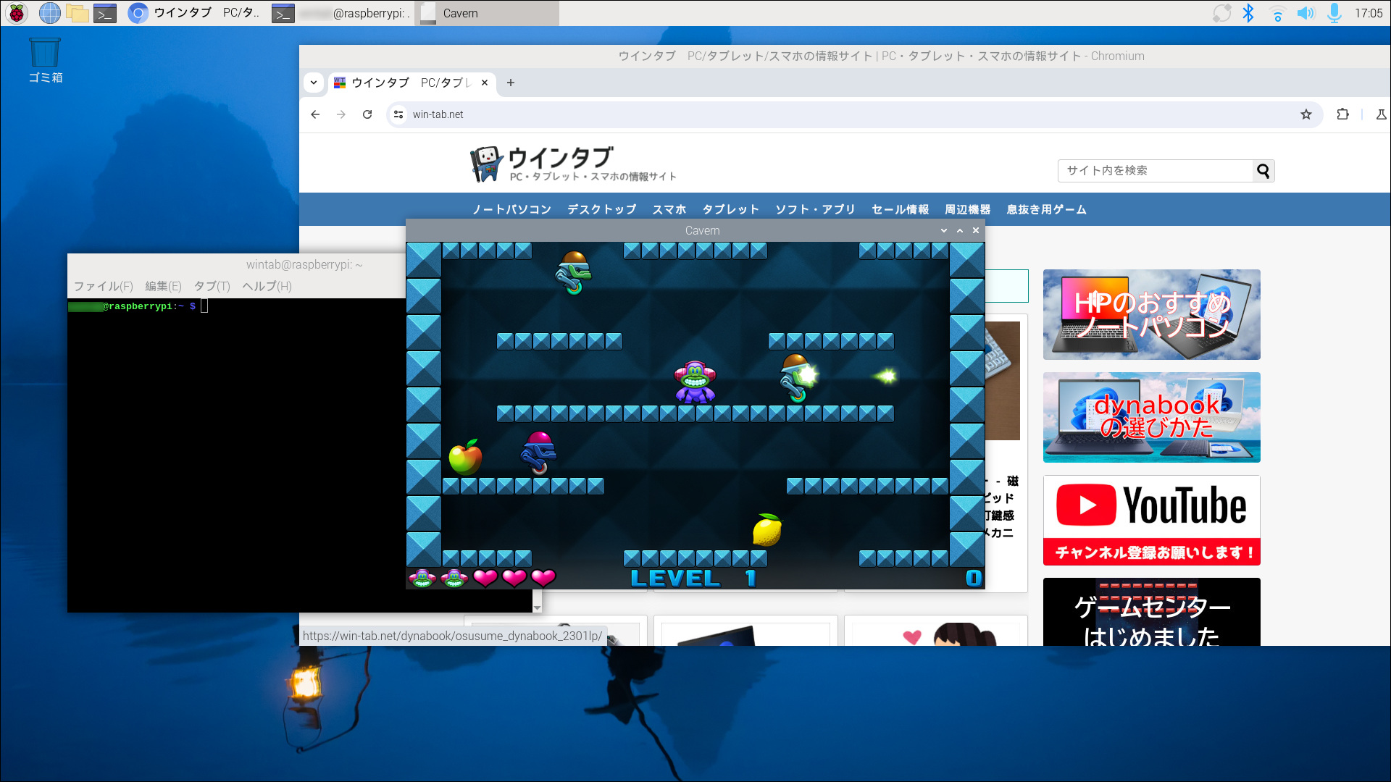Viewport: 1391px width, 782px height.
Task: Switch to the Chromium taskbar entry
Action: pyautogui.click(x=194, y=13)
